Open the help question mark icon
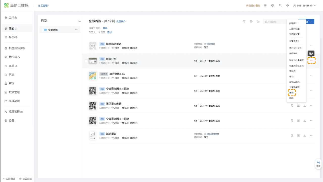This screenshot has width=323, height=182. [273, 6]
